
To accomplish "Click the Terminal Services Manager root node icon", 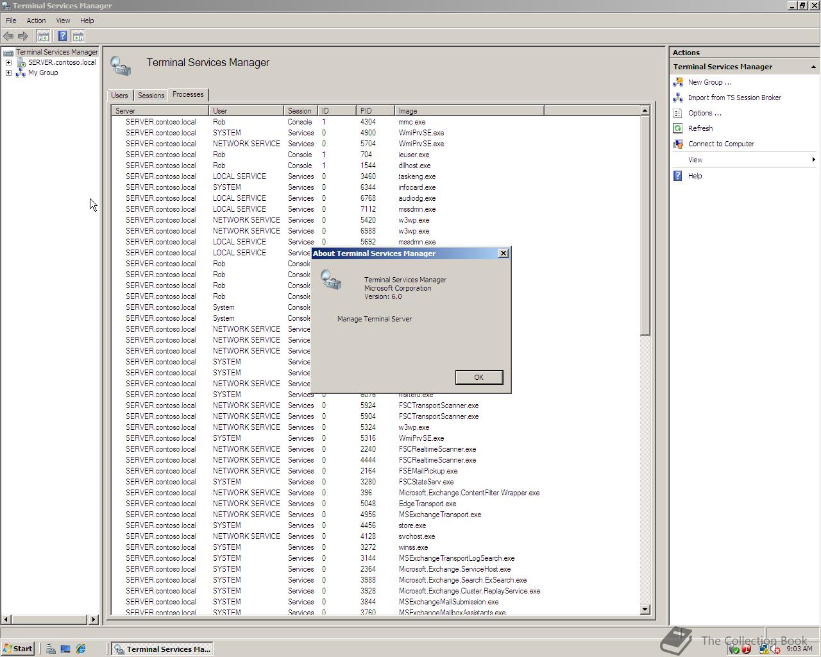I will click(x=8, y=53).
